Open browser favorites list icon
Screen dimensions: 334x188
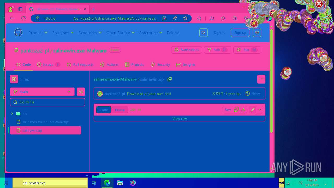point(223,18)
